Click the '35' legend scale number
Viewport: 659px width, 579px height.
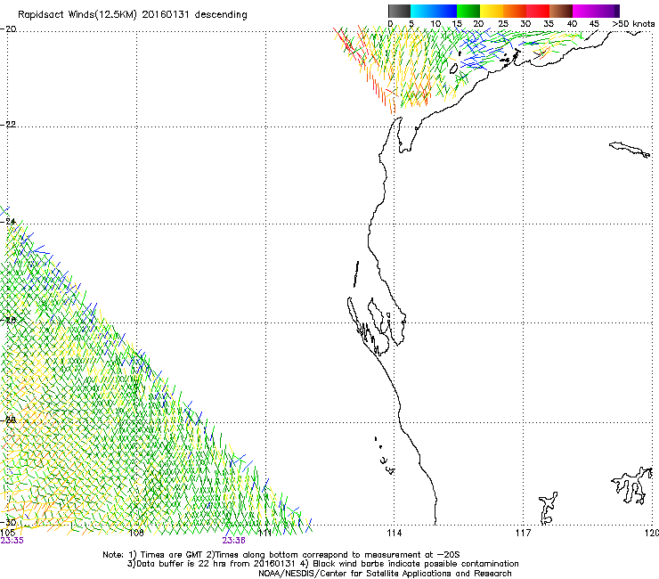click(549, 24)
